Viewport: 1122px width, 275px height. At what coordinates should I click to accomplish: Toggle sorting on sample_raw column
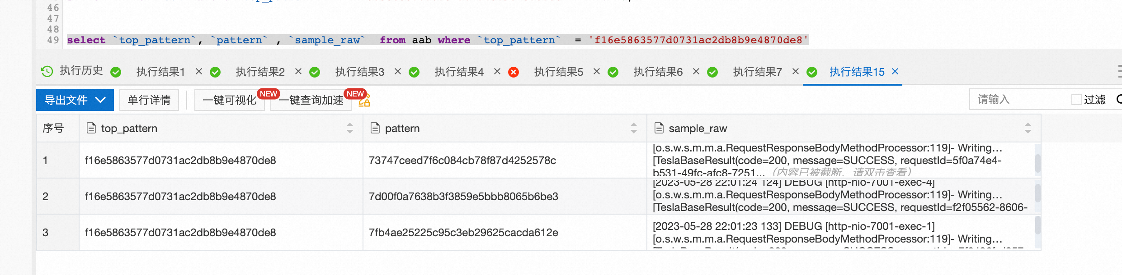pyautogui.click(x=1028, y=128)
